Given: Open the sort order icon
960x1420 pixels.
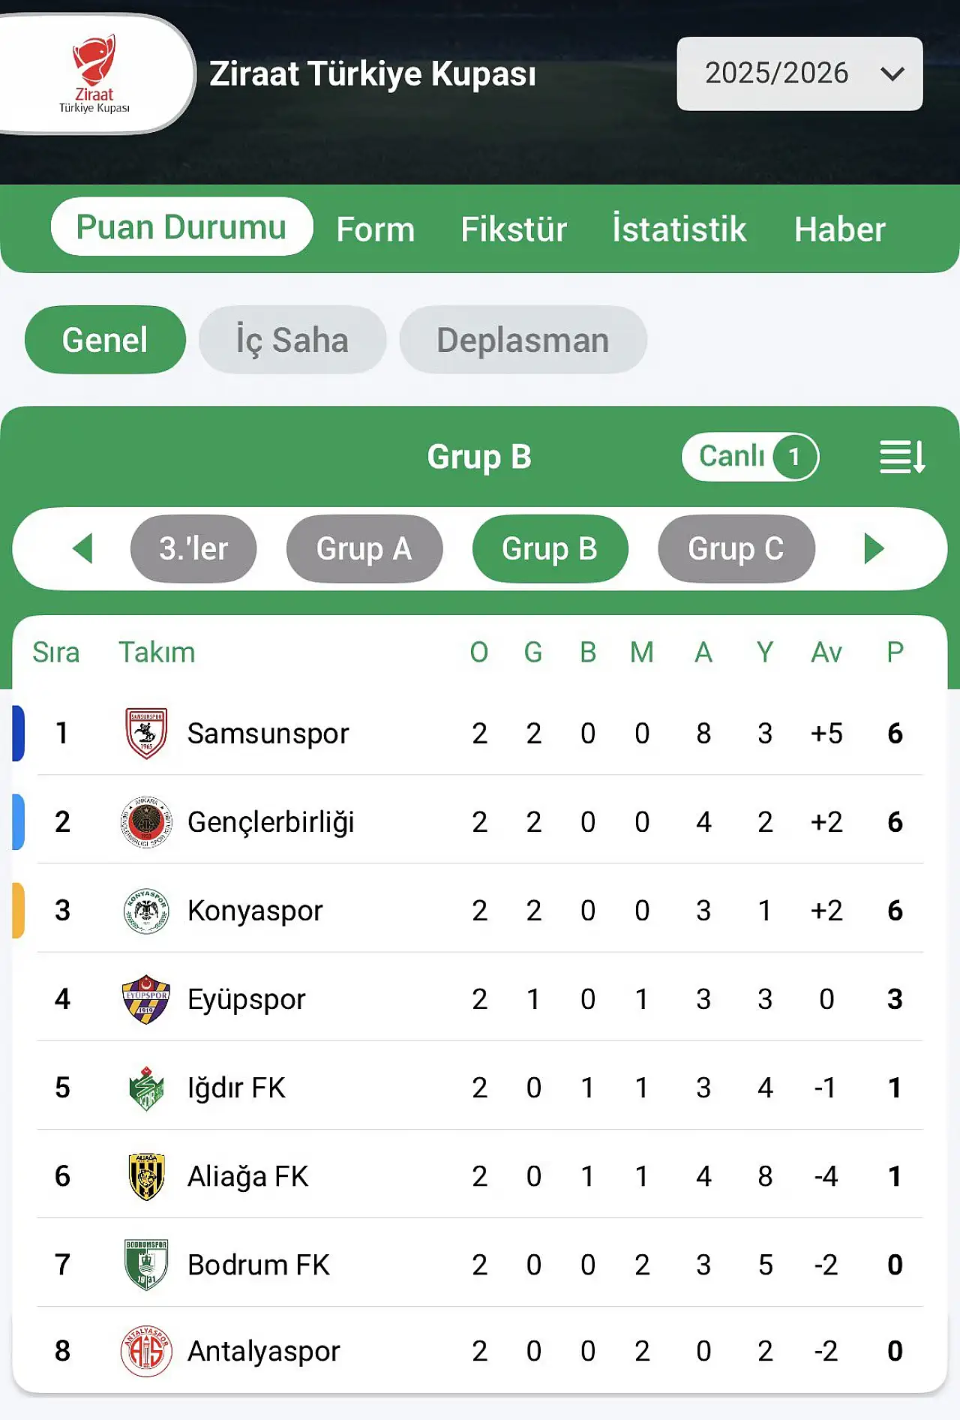Looking at the screenshot, I should coord(901,457).
